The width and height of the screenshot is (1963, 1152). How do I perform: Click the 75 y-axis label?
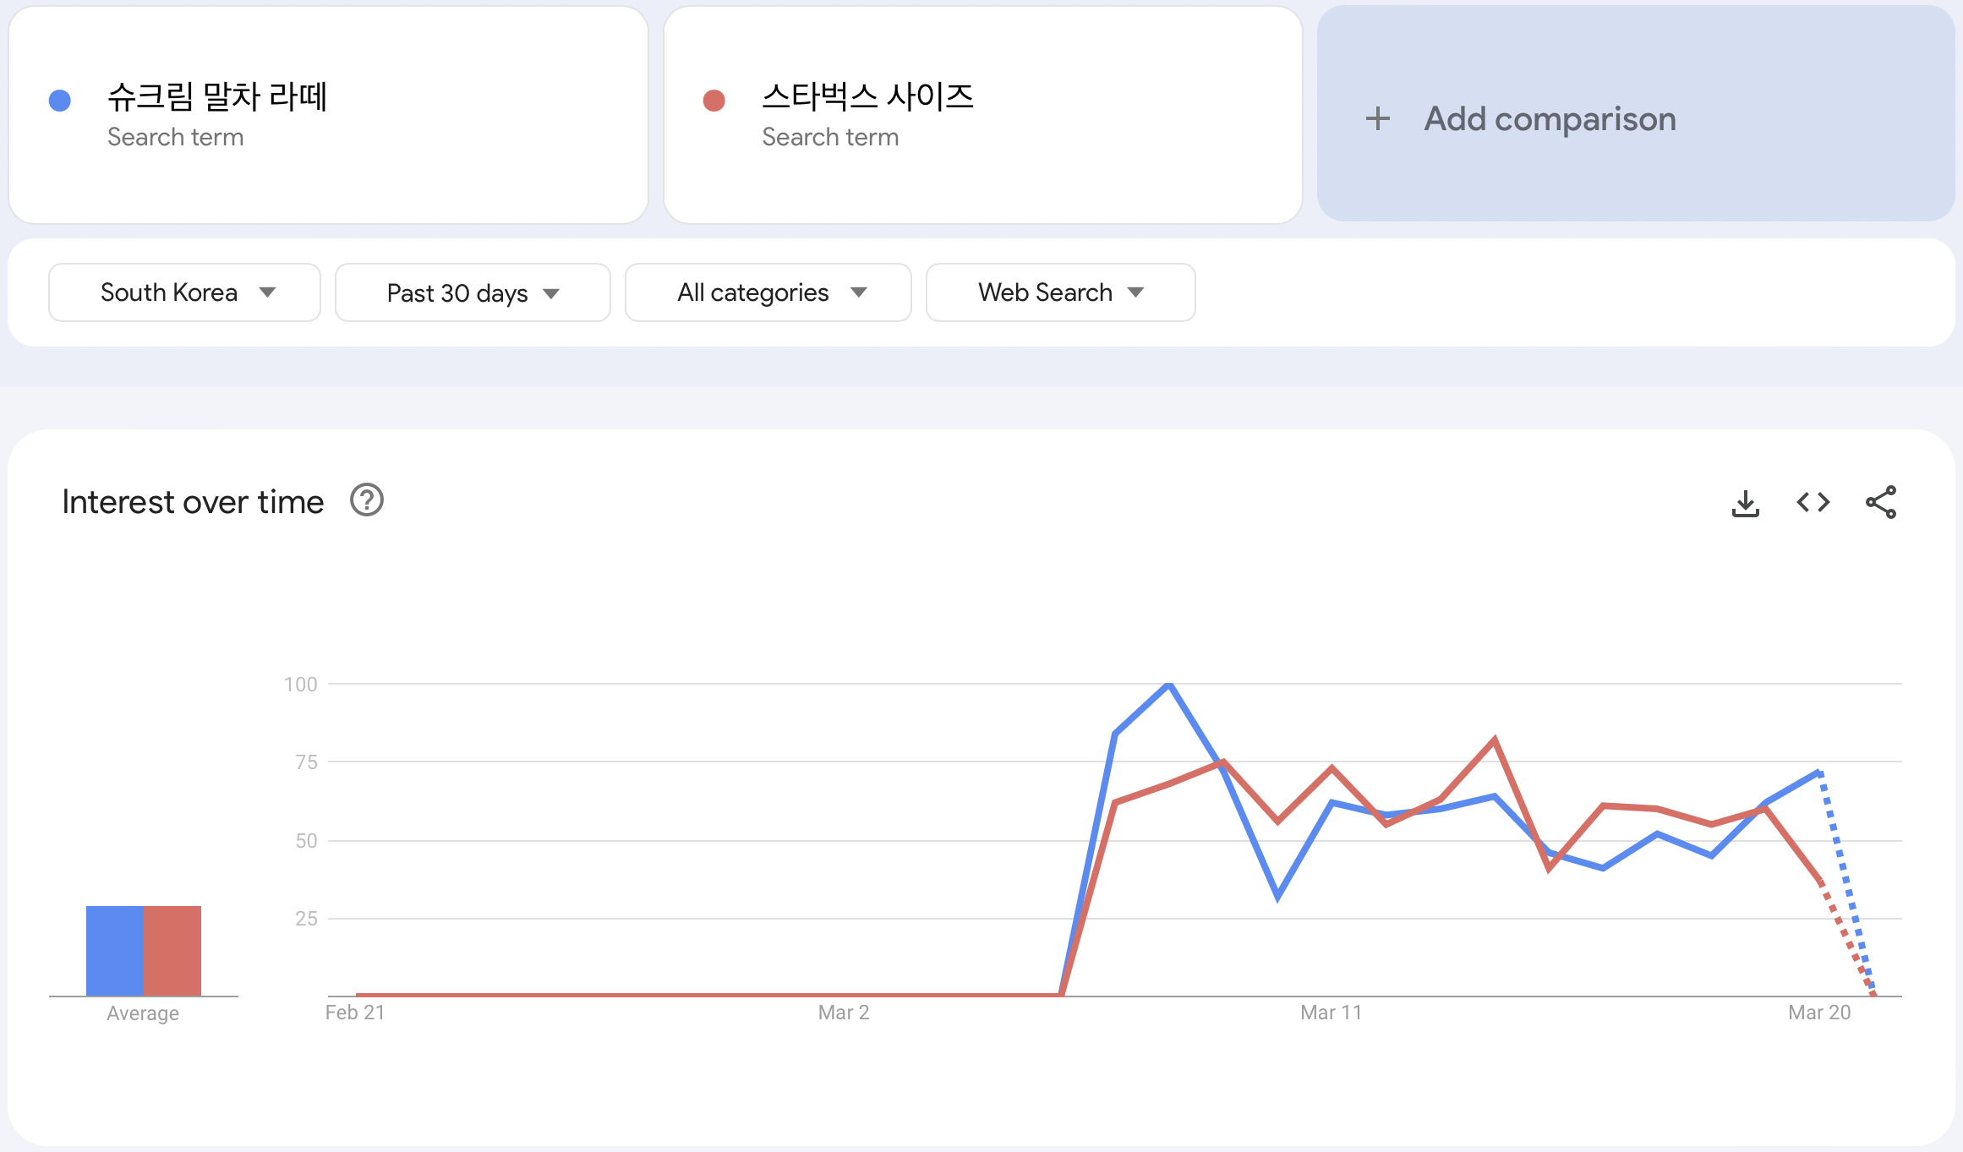306,762
